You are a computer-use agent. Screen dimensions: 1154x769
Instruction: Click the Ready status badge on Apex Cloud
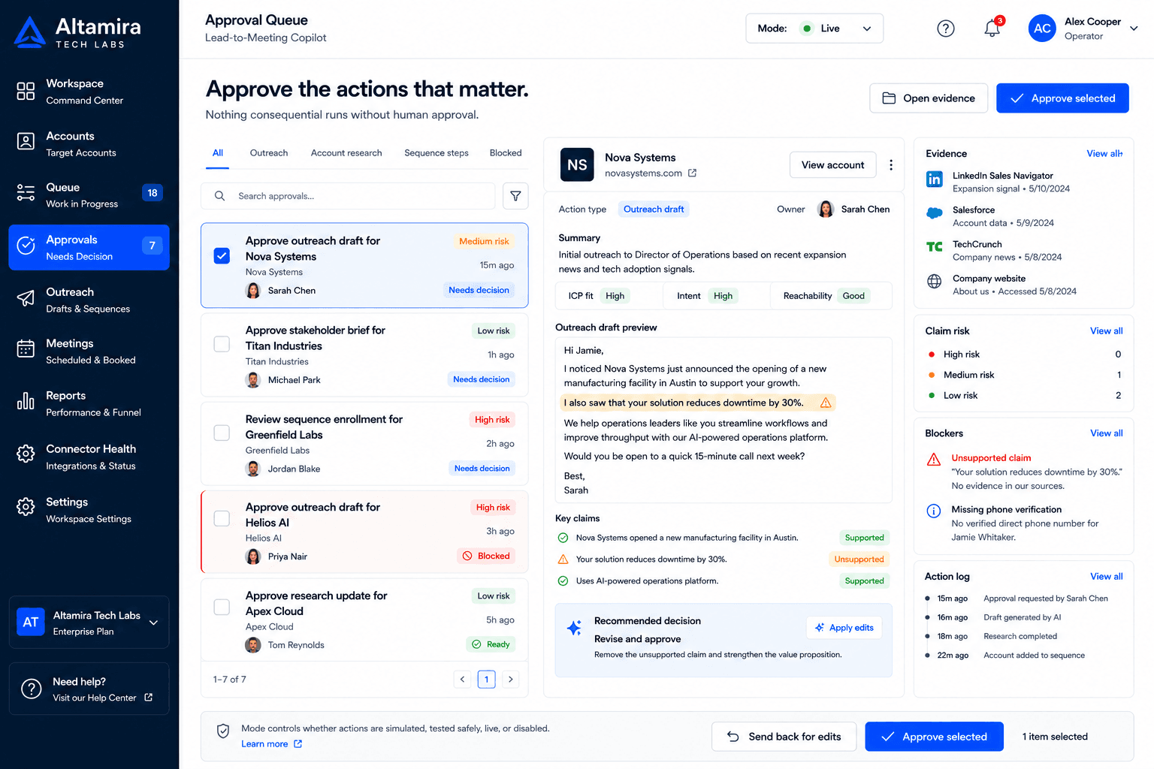[491, 644]
